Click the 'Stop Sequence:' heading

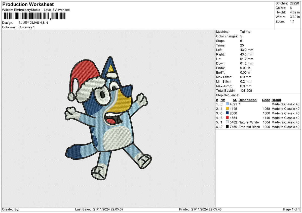[228, 95]
